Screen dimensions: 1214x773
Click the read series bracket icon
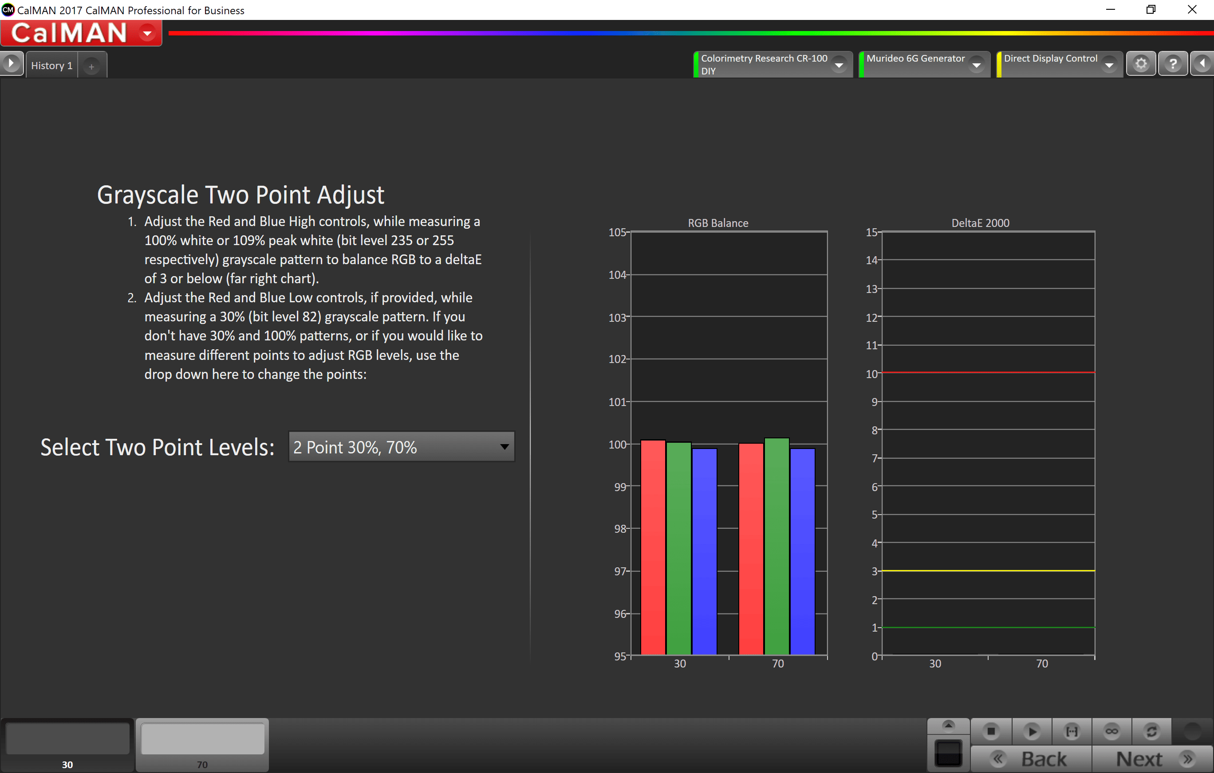[x=1072, y=731]
